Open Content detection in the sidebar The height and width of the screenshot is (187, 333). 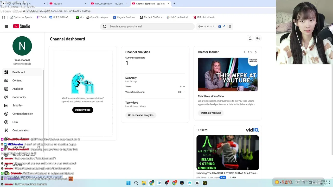pyautogui.click(x=22, y=114)
